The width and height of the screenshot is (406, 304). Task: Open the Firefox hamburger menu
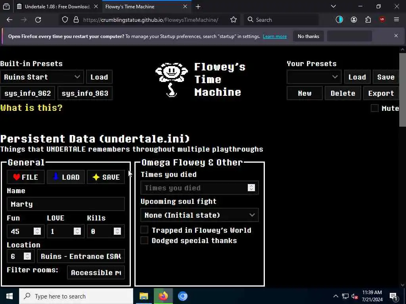(x=396, y=20)
